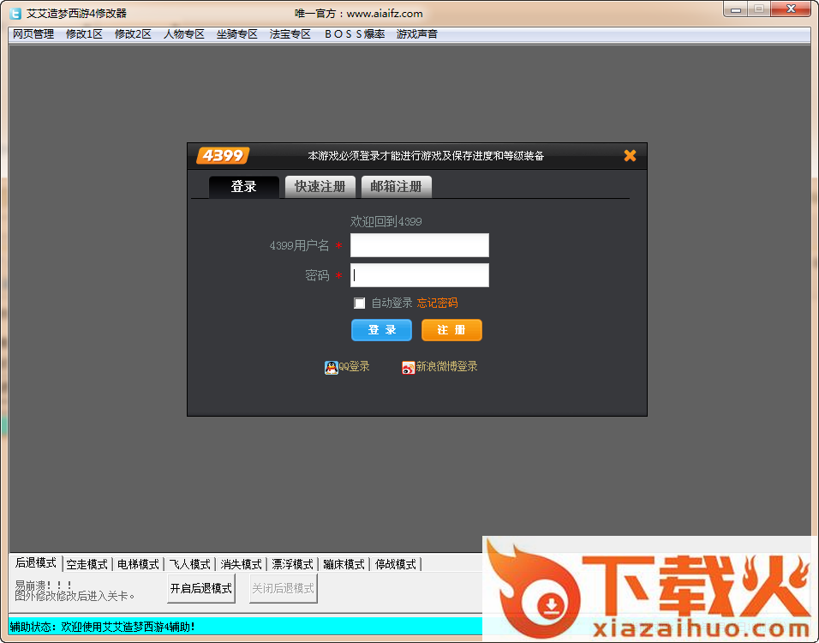Switch to the 邮箱注册 tab
Image resolution: width=819 pixels, height=643 pixels.
coord(397,187)
